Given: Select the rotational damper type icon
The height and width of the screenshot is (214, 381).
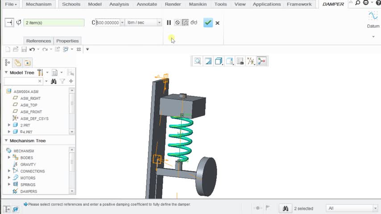Looking at the screenshot, I should click(x=19, y=23).
